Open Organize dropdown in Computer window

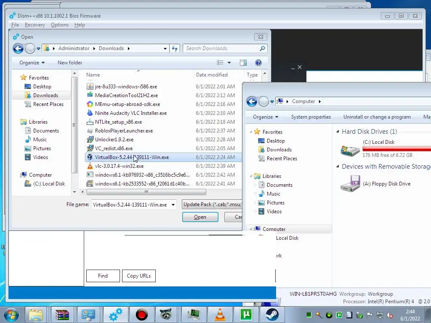265,117
